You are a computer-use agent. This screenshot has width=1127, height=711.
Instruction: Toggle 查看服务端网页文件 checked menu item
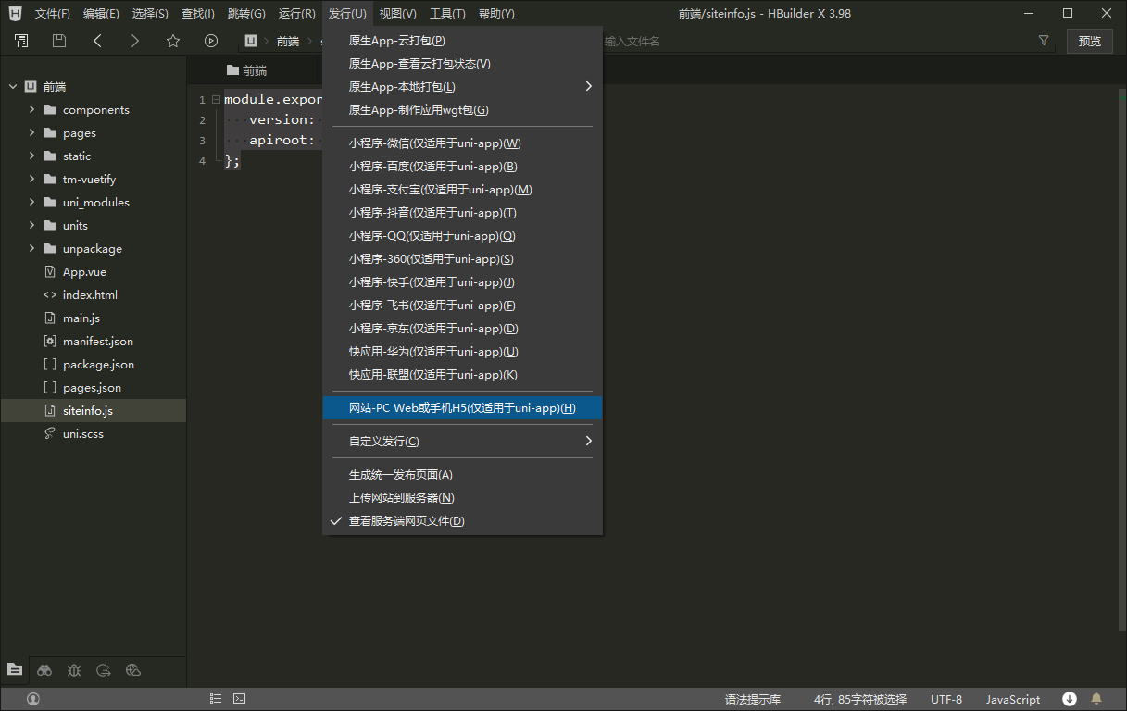[x=406, y=521]
